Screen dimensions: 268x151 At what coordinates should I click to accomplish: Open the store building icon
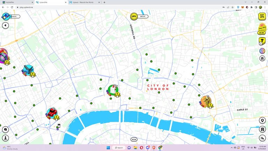point(262,58)
